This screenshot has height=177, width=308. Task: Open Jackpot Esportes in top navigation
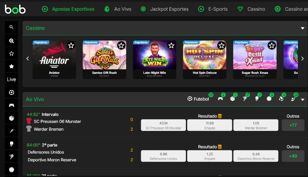pyautogui.click(x=165, y=9)
